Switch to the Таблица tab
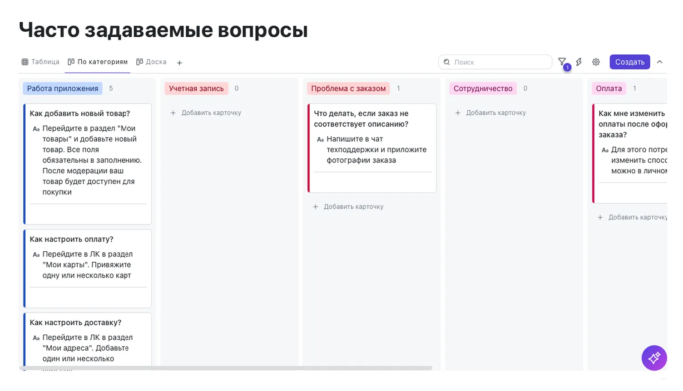 coord(40,62)
